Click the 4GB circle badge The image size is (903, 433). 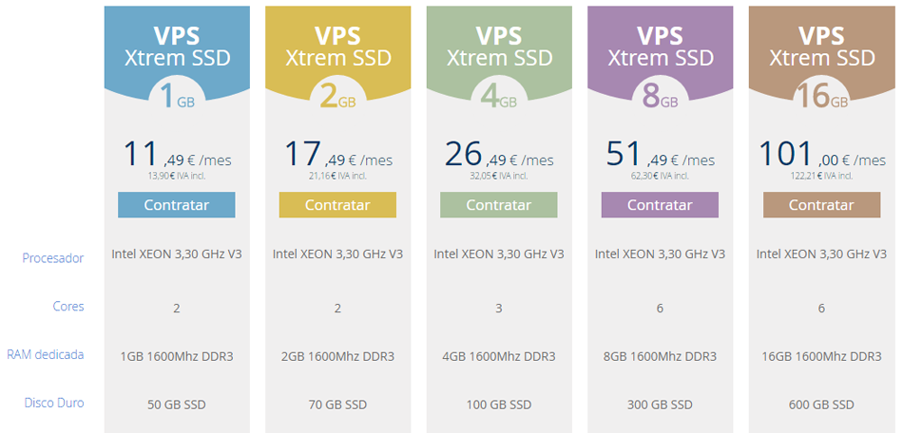click(x=499, y=97)
